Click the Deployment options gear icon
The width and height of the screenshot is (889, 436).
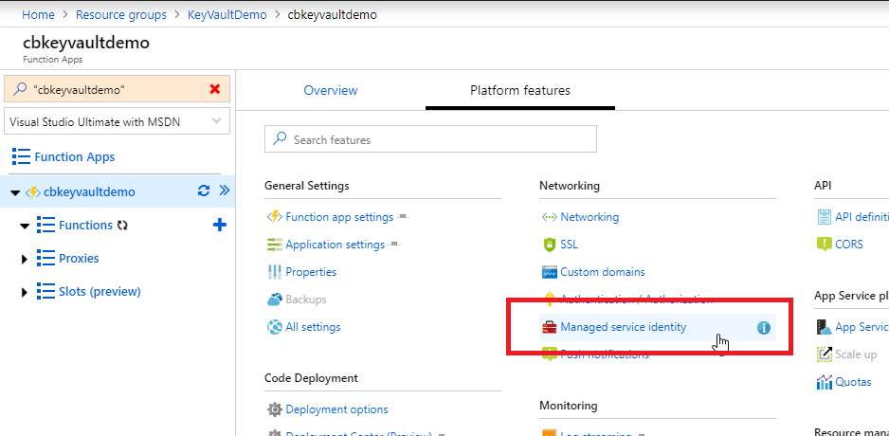click(x=275, y=409)
